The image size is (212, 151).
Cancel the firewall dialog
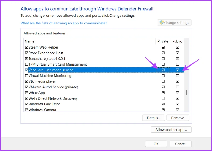pyautogui.click(x=180, y=144)
